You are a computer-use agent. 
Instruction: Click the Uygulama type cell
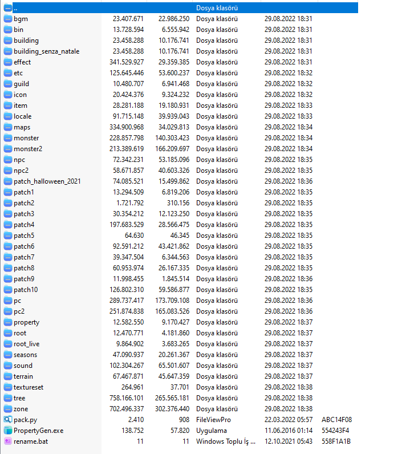click(212, 431)
